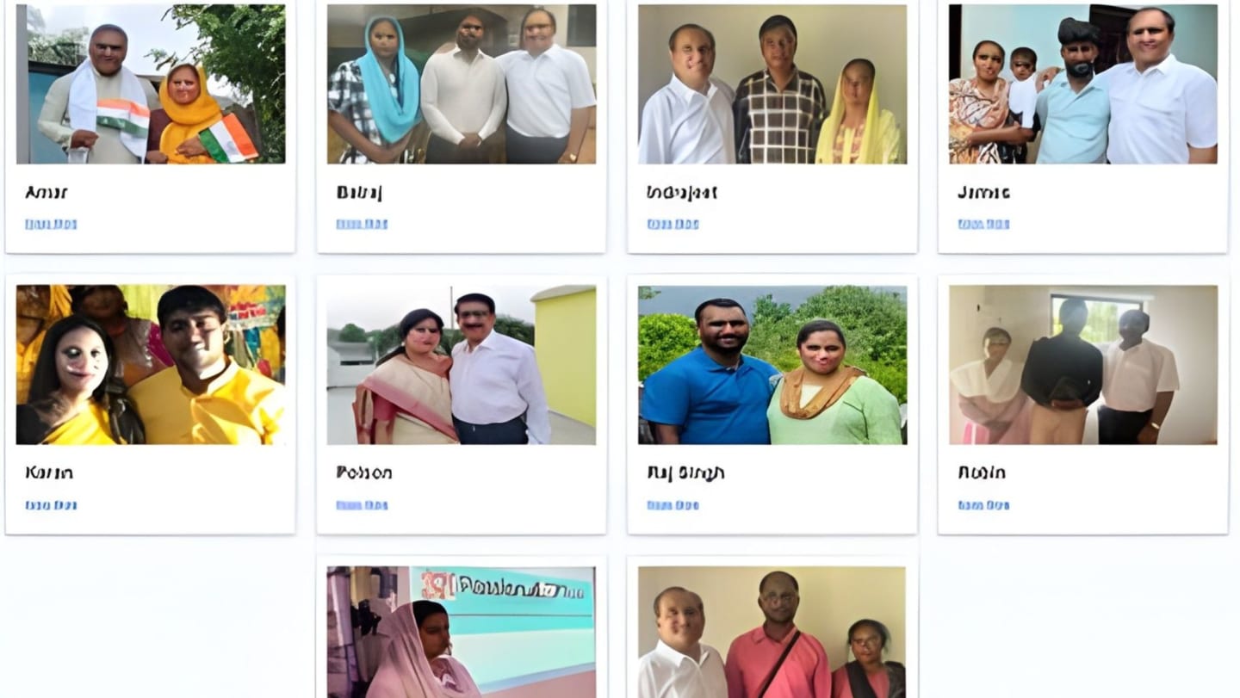Click name heading under flag-holding couple photo
The width and height of the screenshot is (1240, 698).
(46, 193)
